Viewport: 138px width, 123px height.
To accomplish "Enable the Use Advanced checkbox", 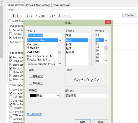I will (11, 101).
